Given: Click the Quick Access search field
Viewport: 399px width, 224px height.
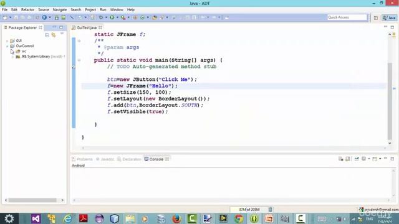Looking at the screenshot, I should click(347, 17).
